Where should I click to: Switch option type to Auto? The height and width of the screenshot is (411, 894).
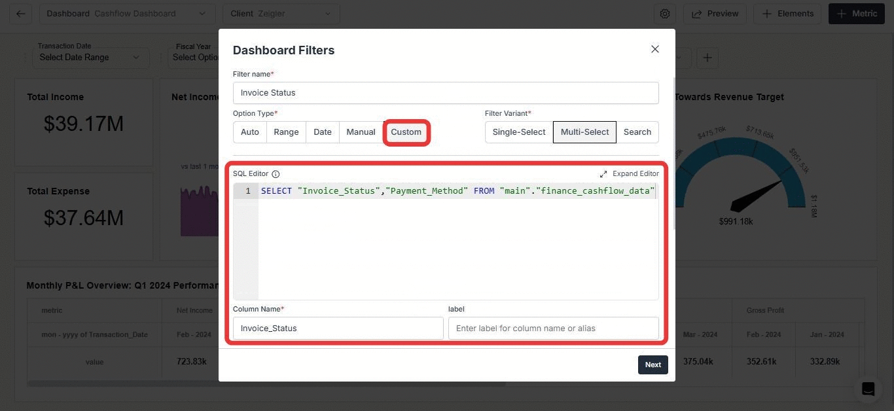(249, 132)
